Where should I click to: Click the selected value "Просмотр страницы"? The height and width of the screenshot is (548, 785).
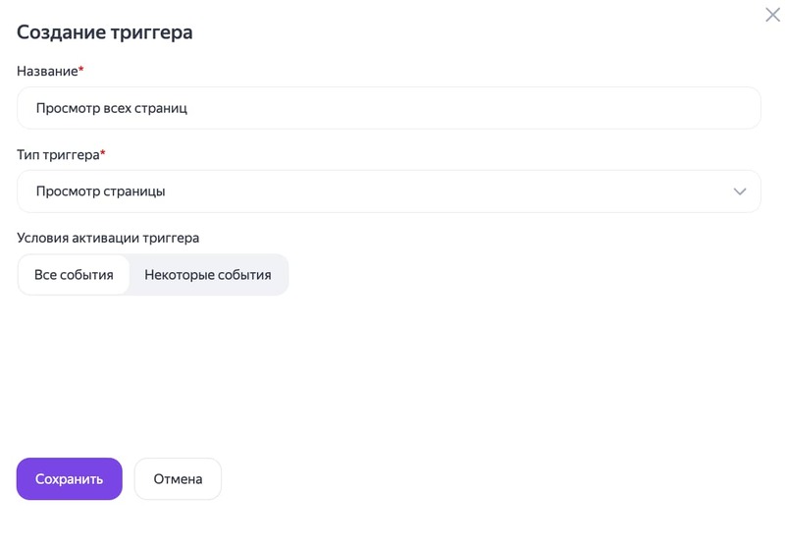point(100,192)
